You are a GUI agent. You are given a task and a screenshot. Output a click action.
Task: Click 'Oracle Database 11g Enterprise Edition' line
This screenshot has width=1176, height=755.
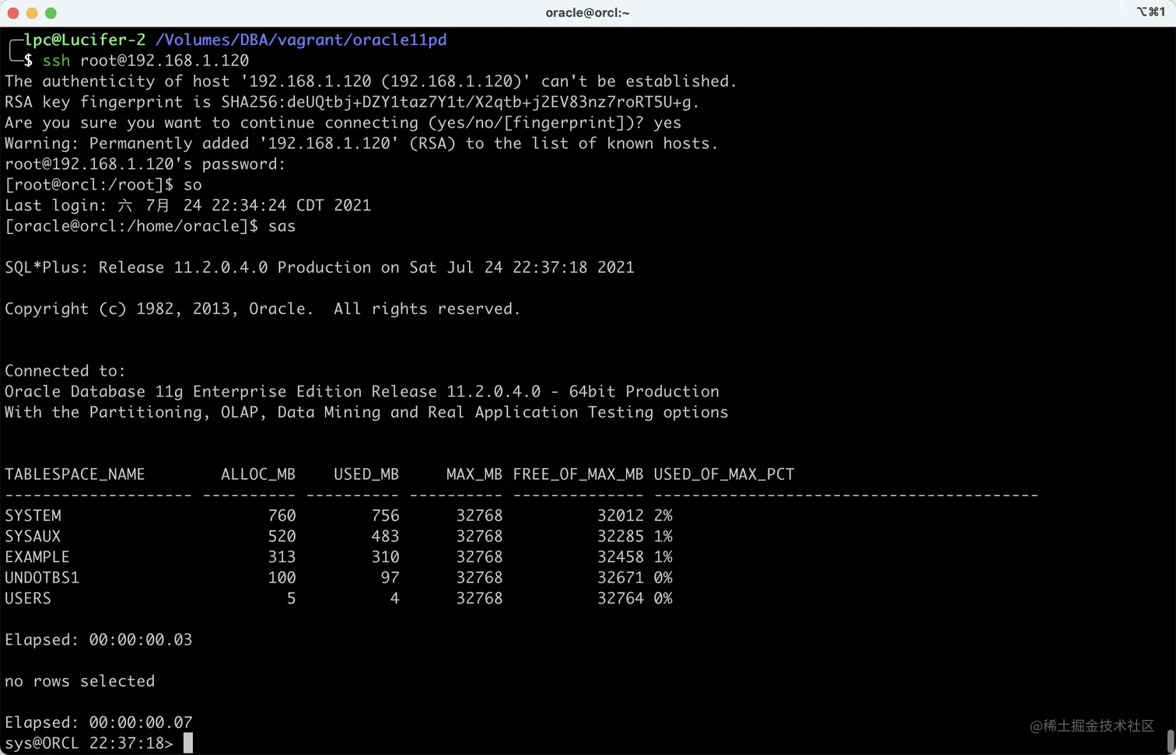(x=362, y=392)
